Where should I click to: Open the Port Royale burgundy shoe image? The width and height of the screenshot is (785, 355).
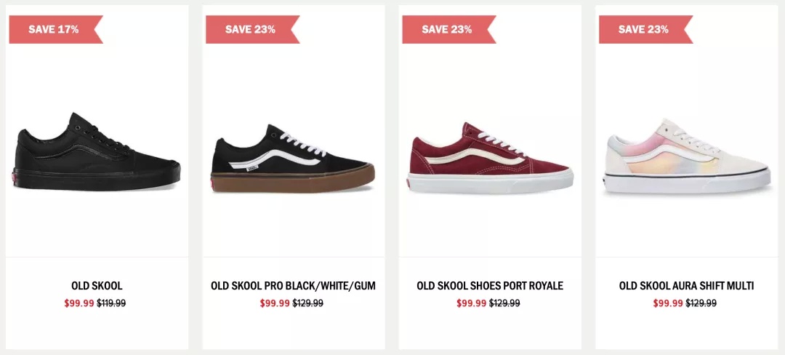(490, 158)
